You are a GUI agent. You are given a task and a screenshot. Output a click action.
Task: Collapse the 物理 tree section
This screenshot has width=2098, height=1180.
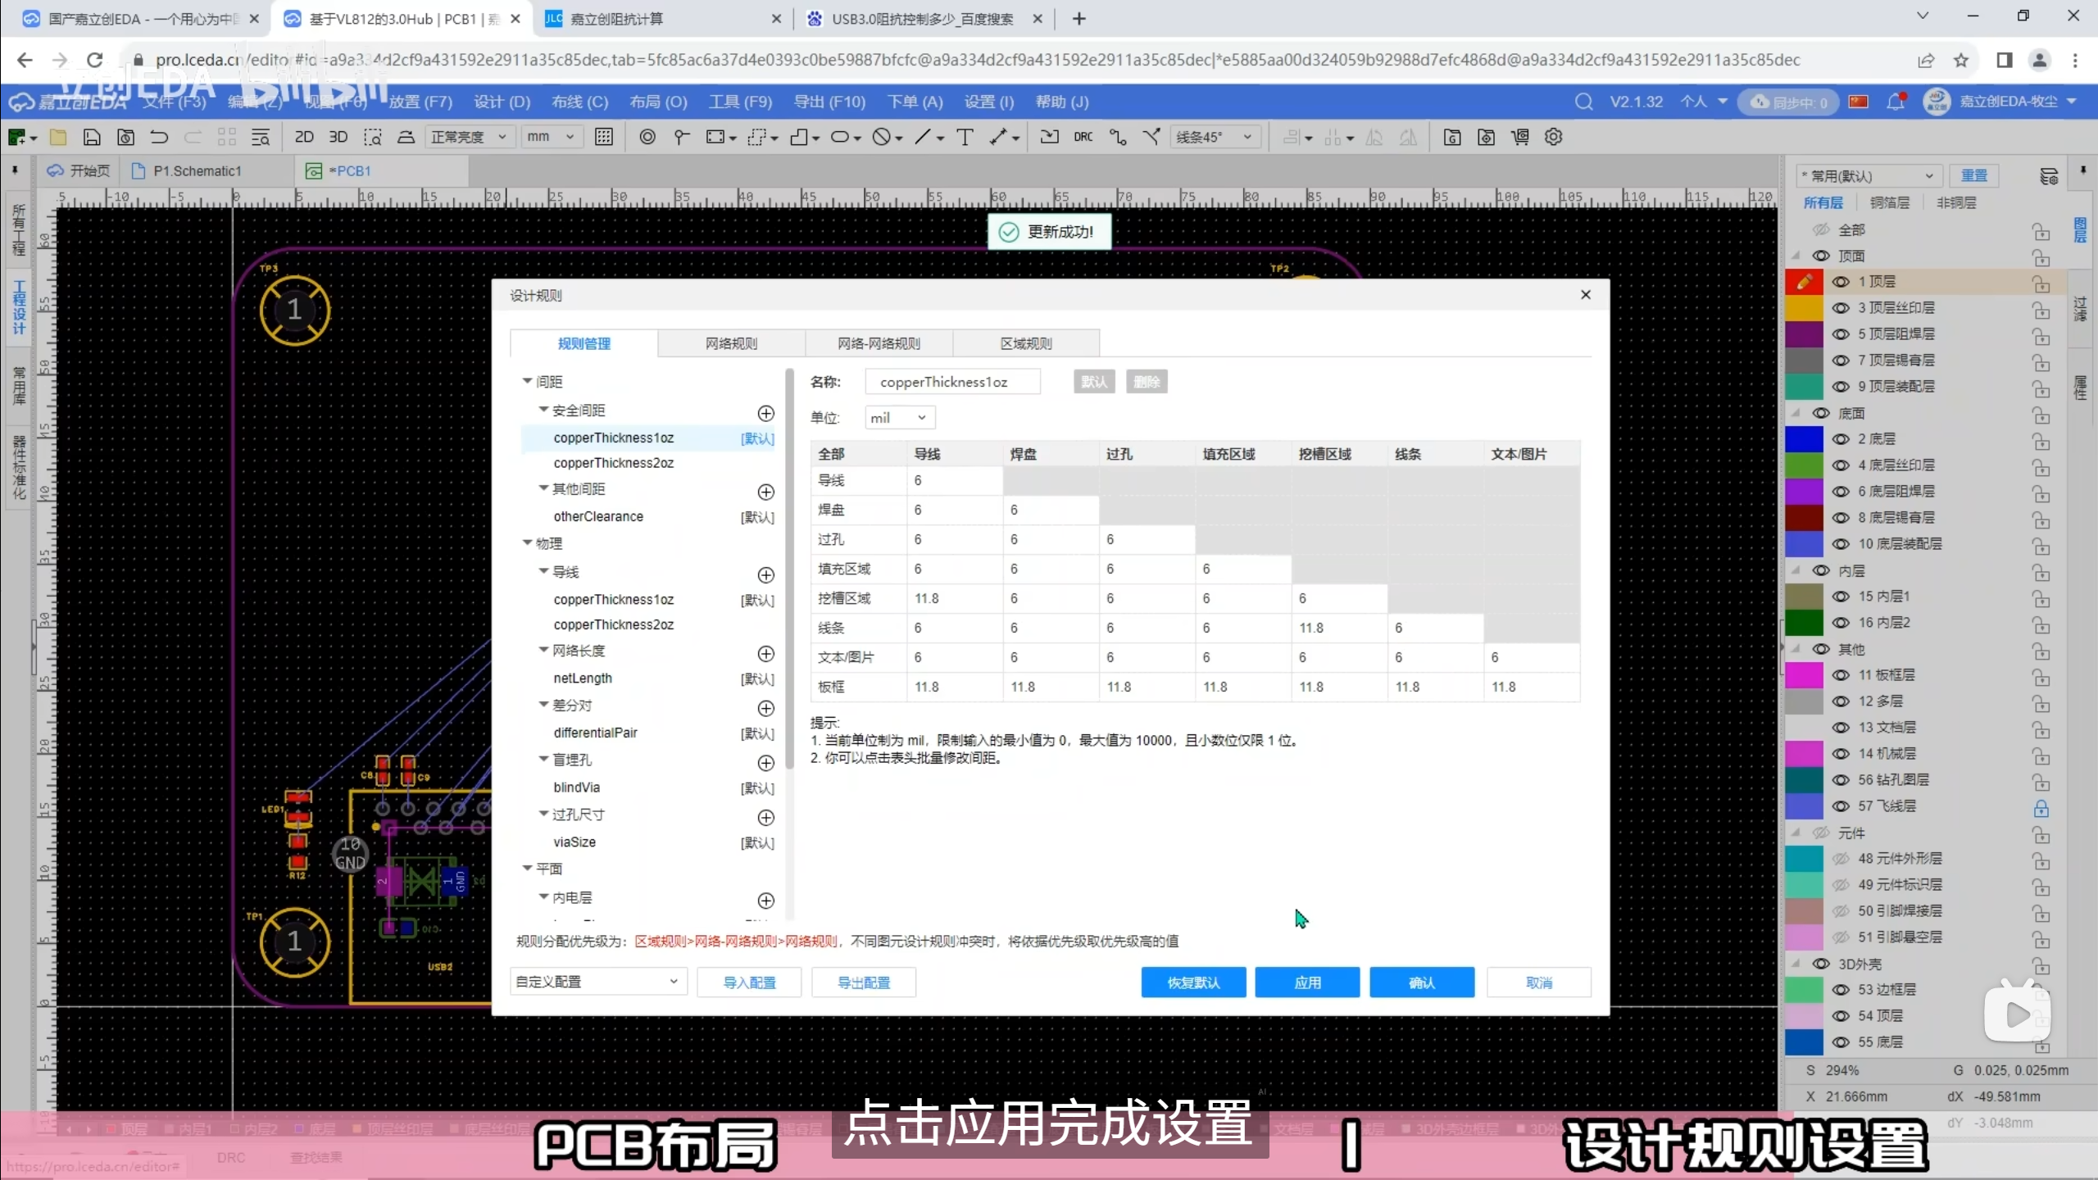point(528,543)
